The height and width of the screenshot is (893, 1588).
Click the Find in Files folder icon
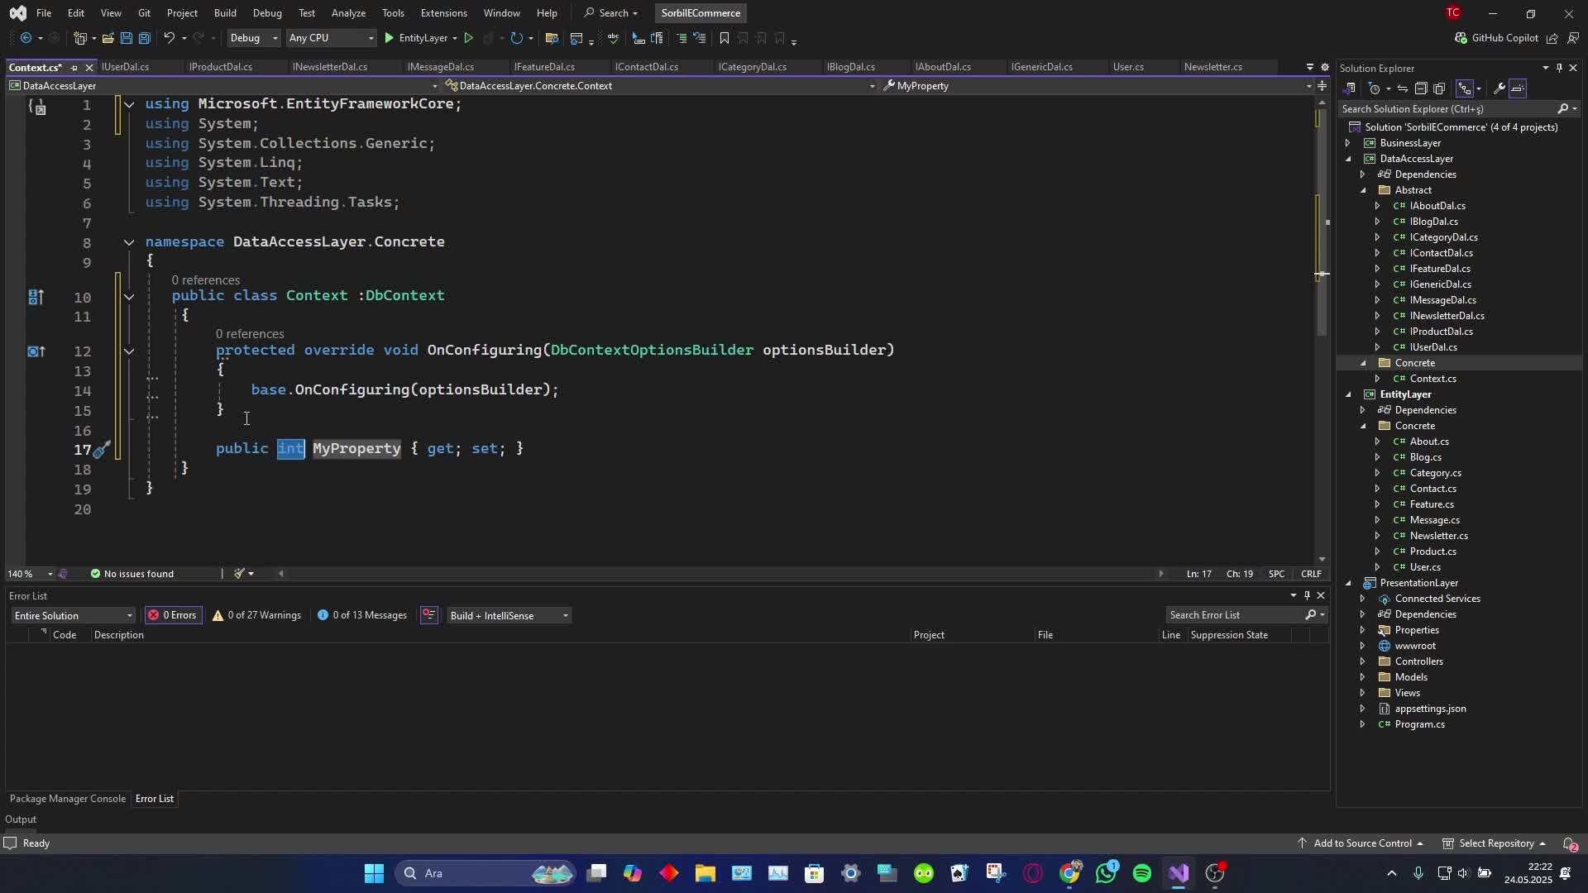pos(552,38)
